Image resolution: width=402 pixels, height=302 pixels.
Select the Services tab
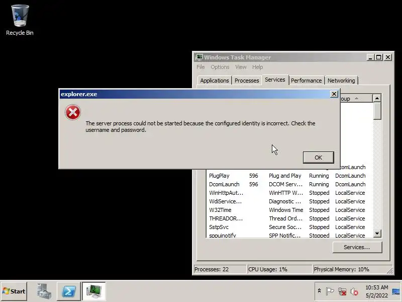point(275,80)
